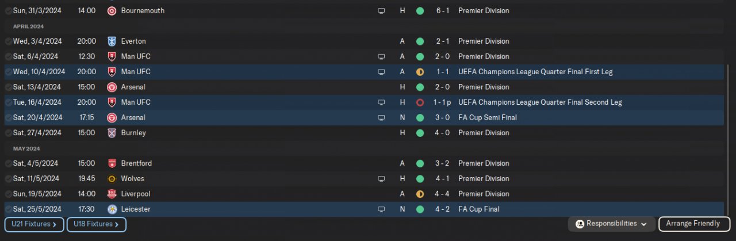Toggle the check circle beside Wed, 3/4/2024
Image resolution: width=736 pixels, height=241 pixels.
[8, 41]
